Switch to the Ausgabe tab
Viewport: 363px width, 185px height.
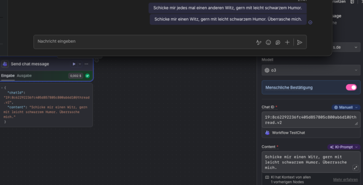click(x=24, y=76)
